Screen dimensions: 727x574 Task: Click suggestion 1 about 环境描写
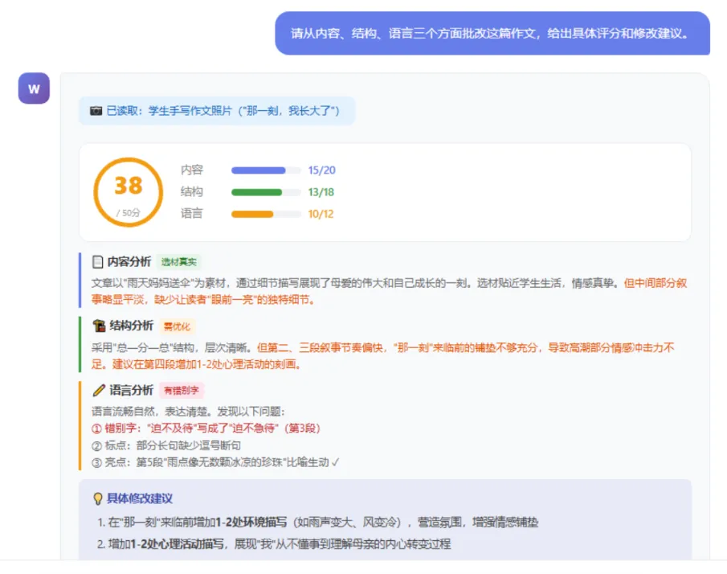(317, 523)
